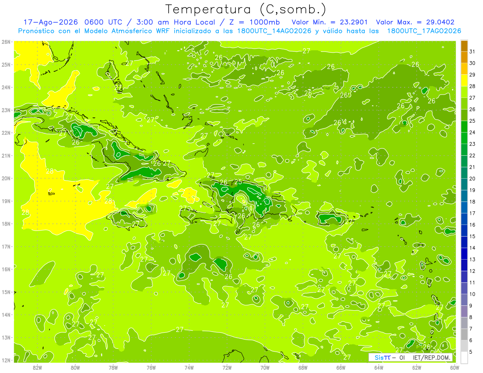Click the "Valor Max. = 29.0402" readout

pyautogui.click(x=415, y=23)
